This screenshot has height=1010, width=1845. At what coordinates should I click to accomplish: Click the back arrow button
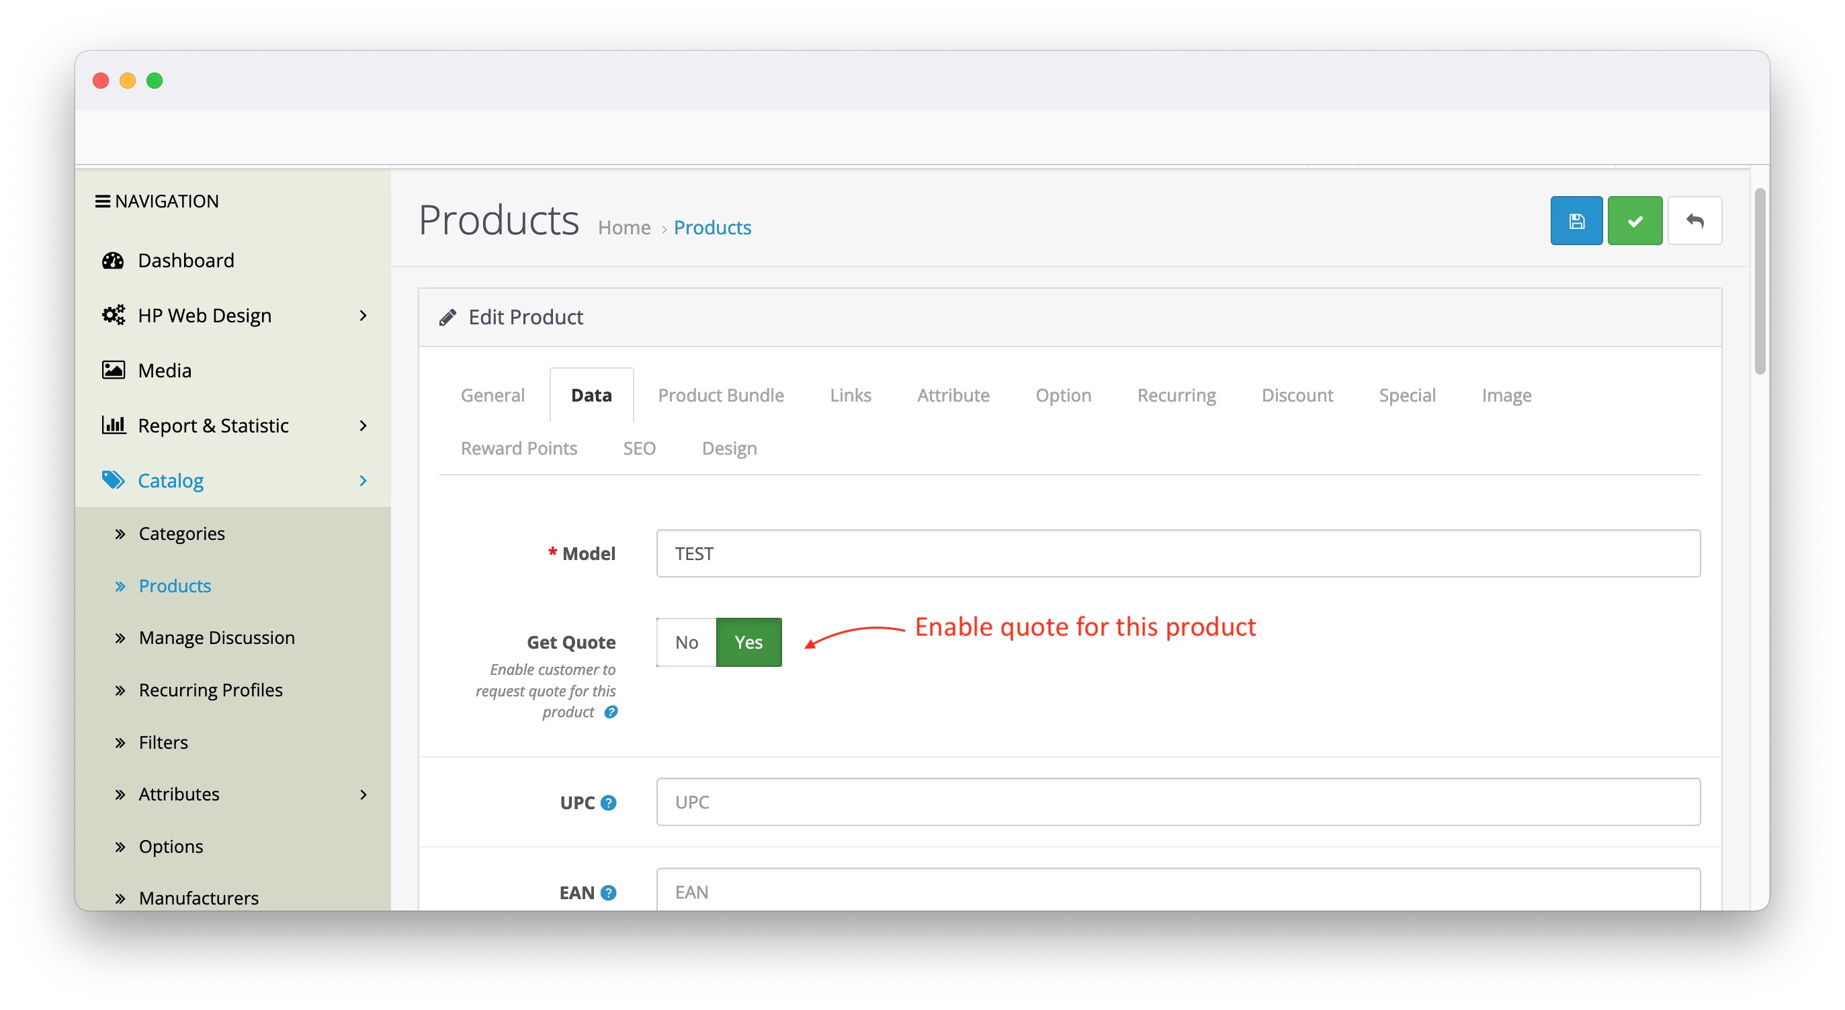click(1695, 220)
